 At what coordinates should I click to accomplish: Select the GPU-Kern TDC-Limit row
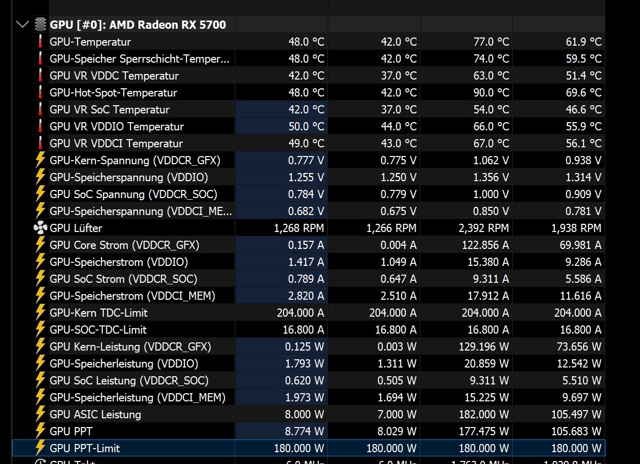pos(99,313)
